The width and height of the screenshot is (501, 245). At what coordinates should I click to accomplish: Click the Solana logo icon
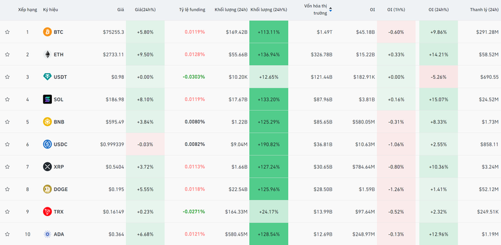click(x=48, y=99)
